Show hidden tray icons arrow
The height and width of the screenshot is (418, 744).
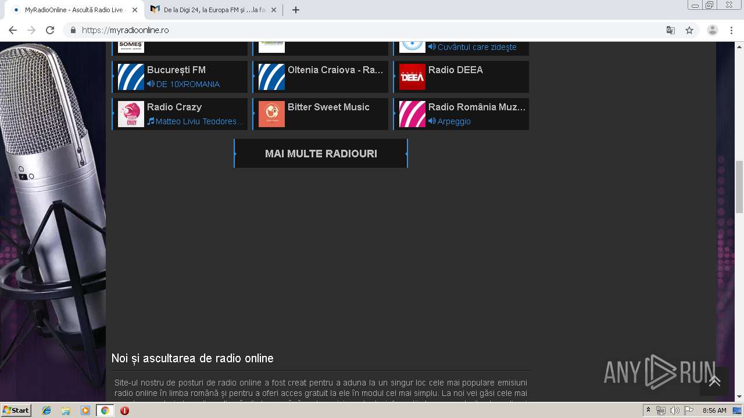pos(649,410)
